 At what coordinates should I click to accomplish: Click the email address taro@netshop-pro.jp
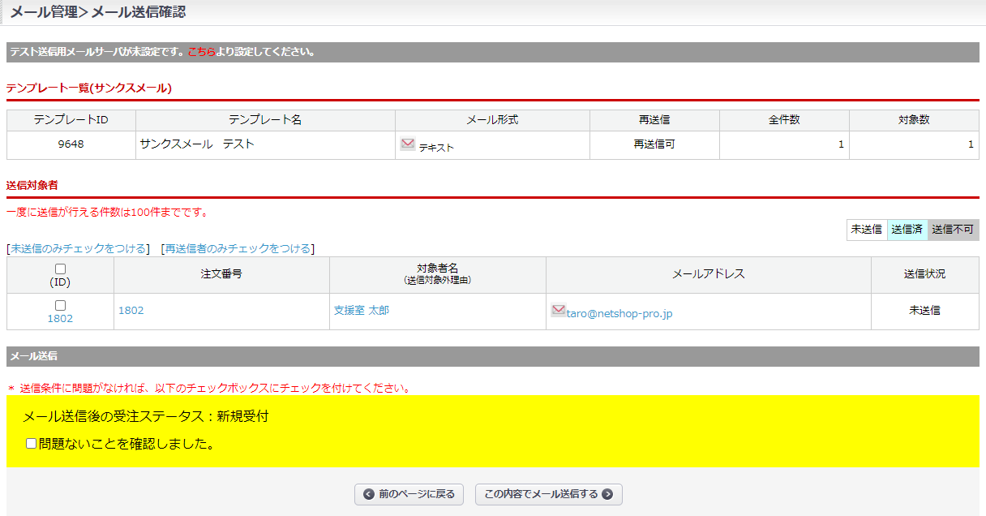point(619,314)
